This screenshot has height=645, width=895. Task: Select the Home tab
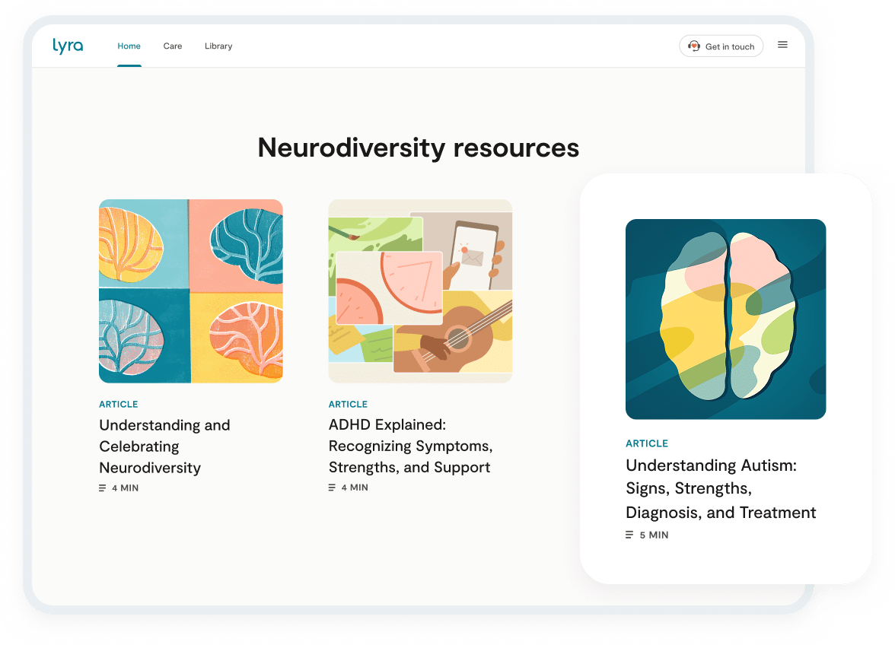point(129,46)
